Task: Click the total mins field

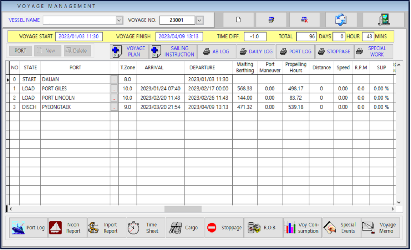Action: 368,36
